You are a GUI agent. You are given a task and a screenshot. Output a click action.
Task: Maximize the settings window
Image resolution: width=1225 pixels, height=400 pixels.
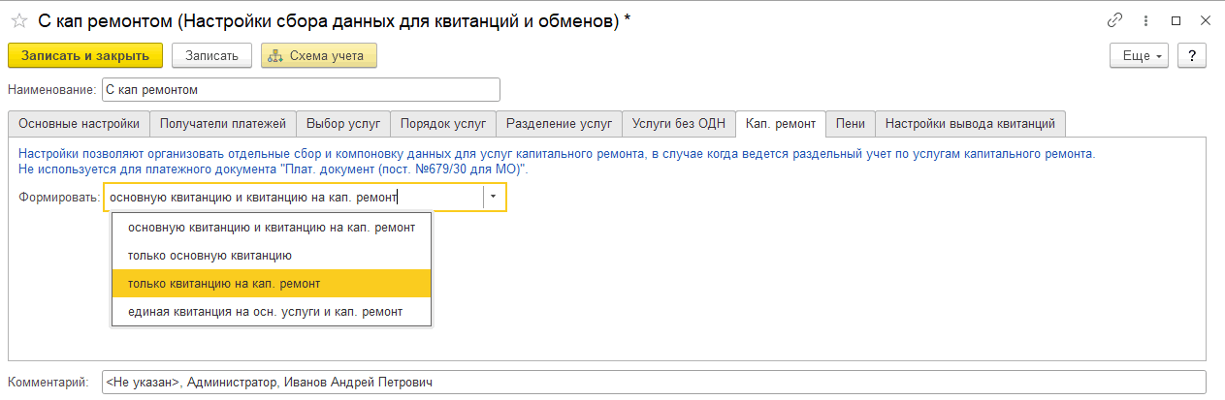1176,20
